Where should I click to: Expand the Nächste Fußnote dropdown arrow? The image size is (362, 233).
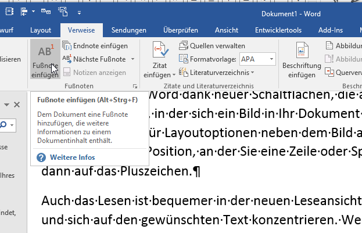[132, 59]
